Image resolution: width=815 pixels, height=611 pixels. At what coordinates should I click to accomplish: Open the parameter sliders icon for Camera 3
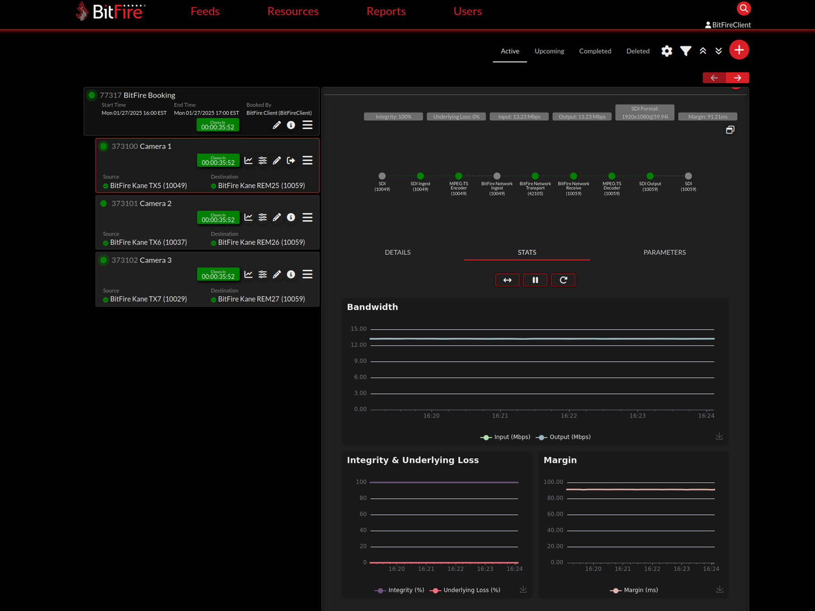263,274
